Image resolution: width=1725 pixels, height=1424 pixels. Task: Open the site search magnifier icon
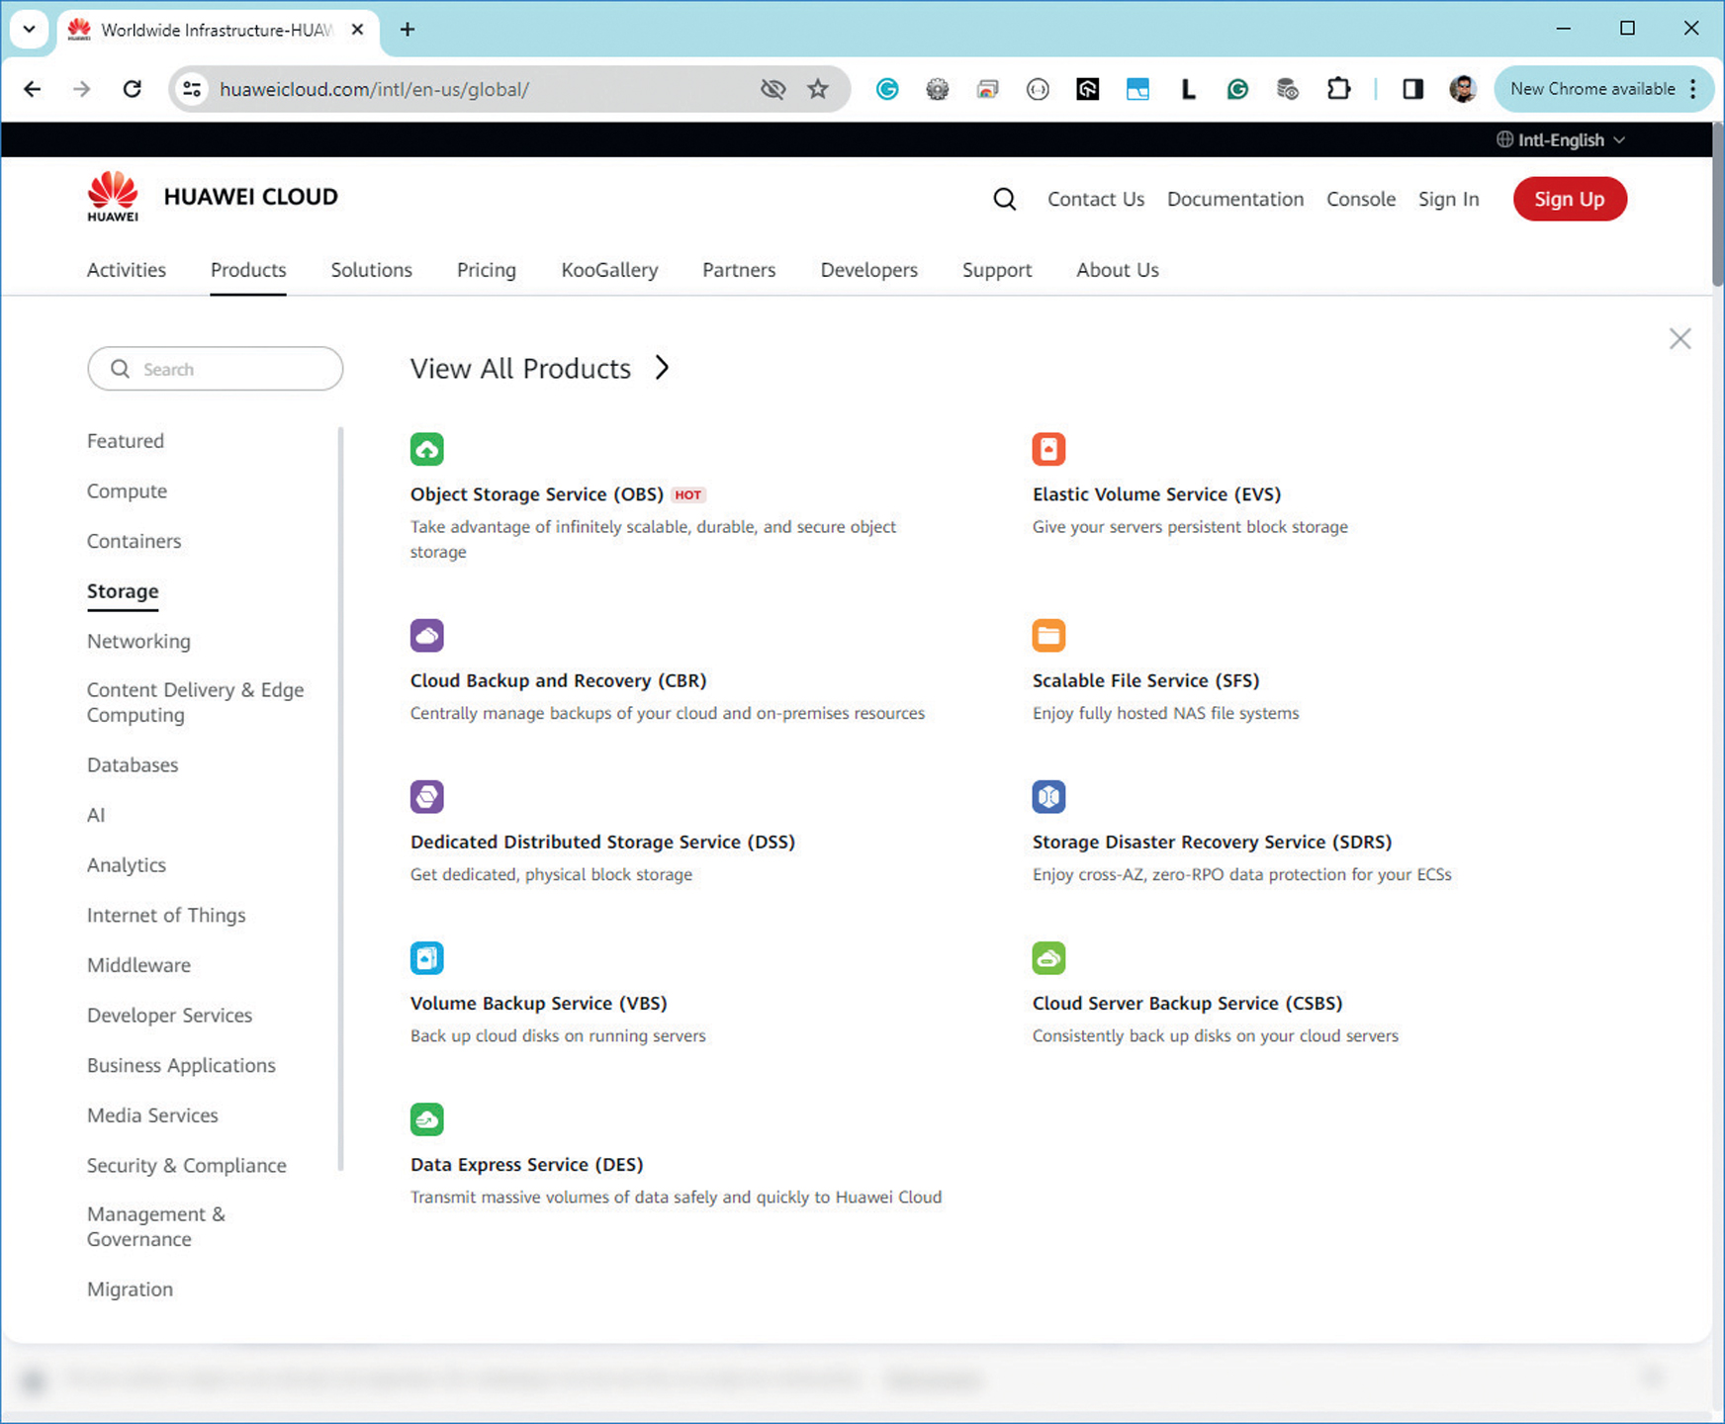pos(1004,199)
